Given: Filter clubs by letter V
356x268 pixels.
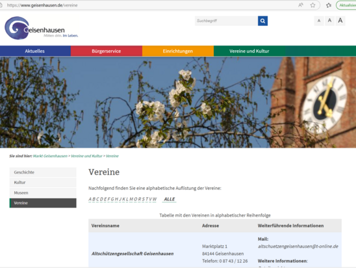Looking at the screenshot, I should coord(150,199).
